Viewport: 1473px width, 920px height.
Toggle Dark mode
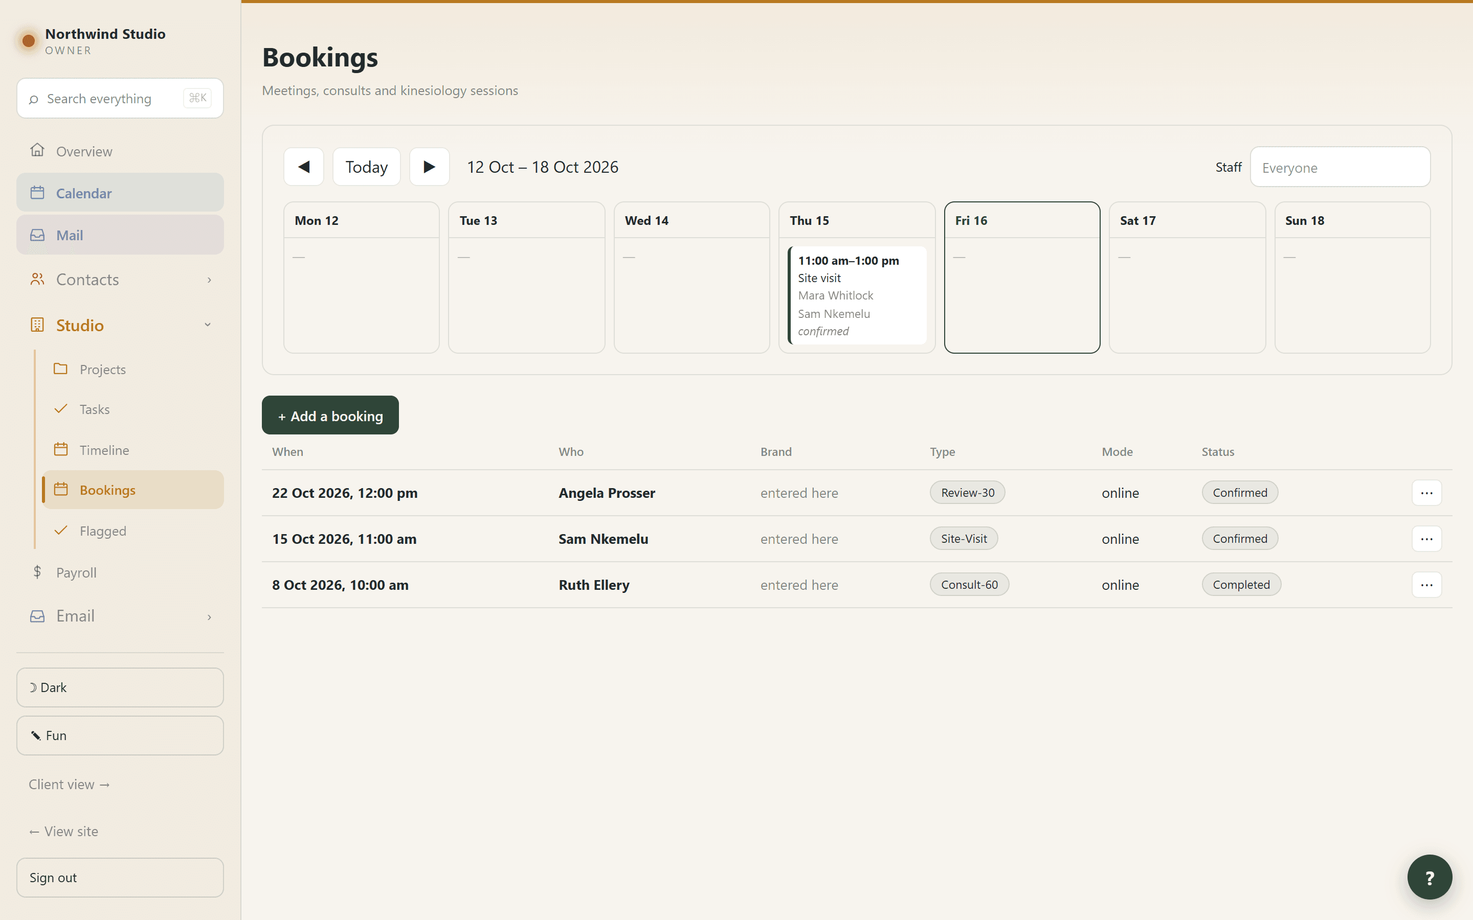[120, 687]
